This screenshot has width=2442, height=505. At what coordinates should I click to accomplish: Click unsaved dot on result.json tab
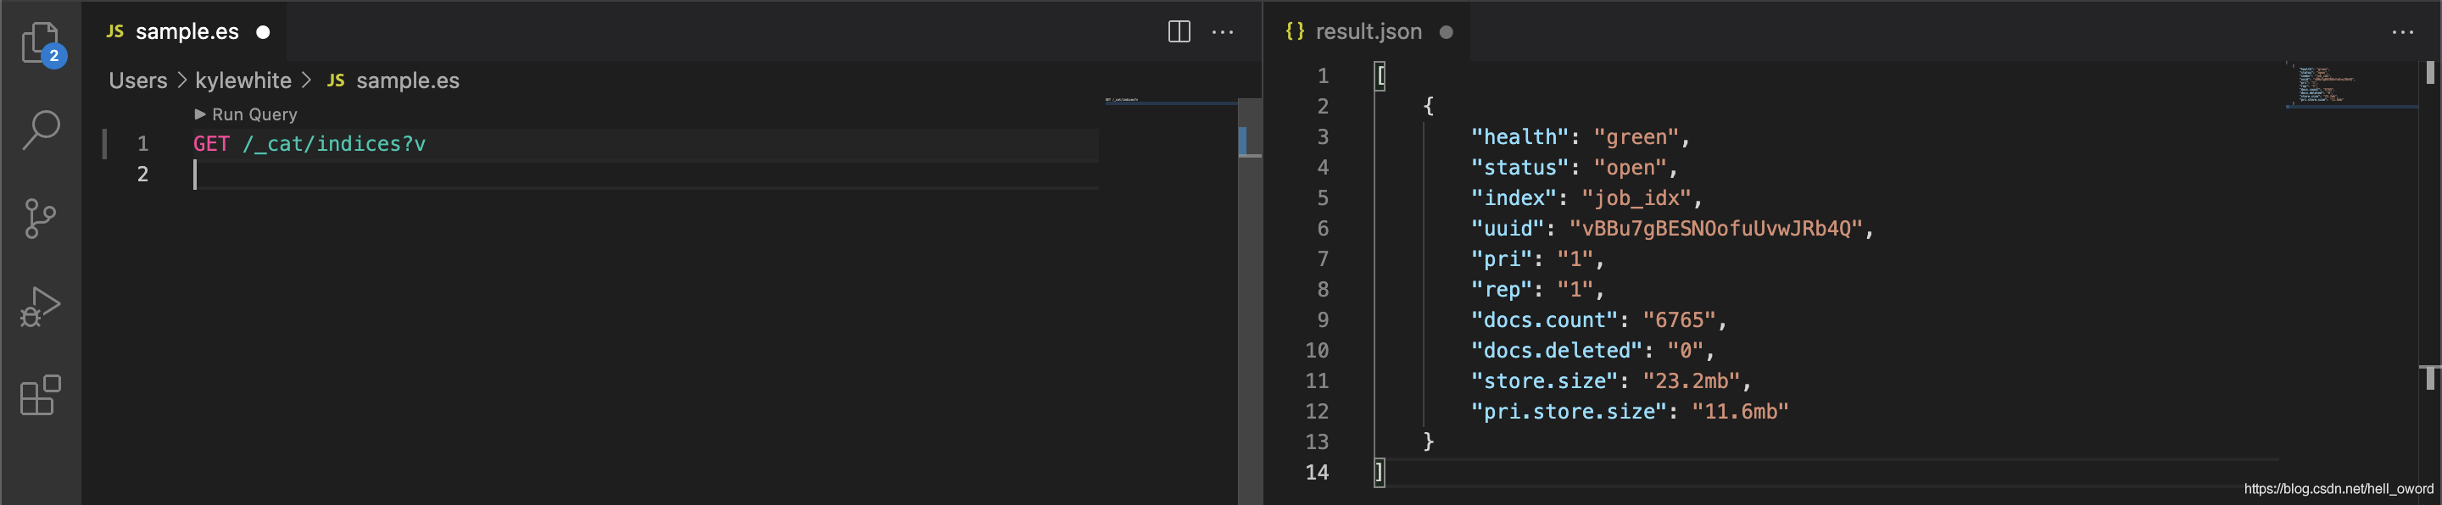1446,31
